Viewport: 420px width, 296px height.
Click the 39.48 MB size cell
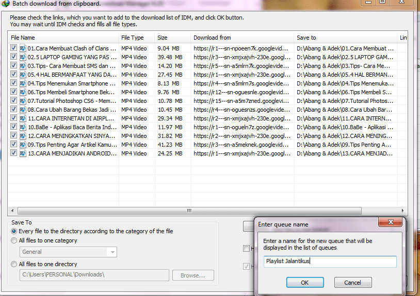170,57
